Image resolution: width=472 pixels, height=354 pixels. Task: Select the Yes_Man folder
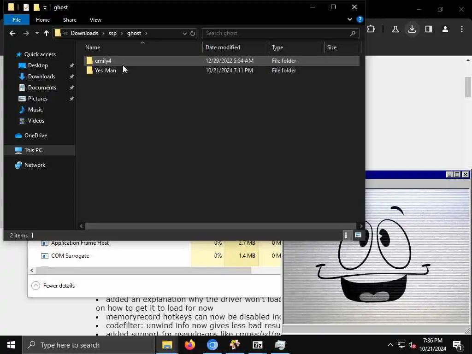coord(222,71)
